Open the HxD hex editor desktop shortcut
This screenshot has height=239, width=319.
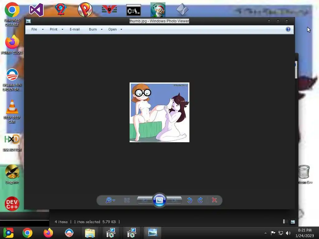coord(12,143)
